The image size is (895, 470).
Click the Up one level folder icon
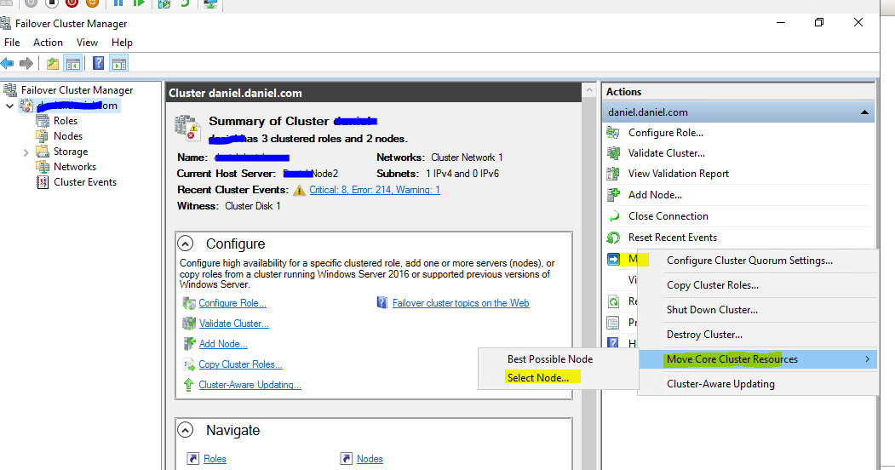[53, 63]
